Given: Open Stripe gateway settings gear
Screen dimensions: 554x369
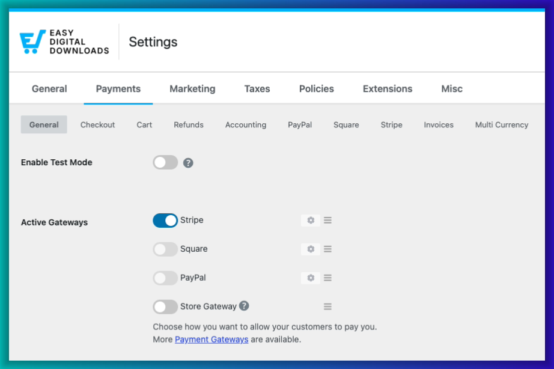Looking at the screenshot, I should point(311,220).
